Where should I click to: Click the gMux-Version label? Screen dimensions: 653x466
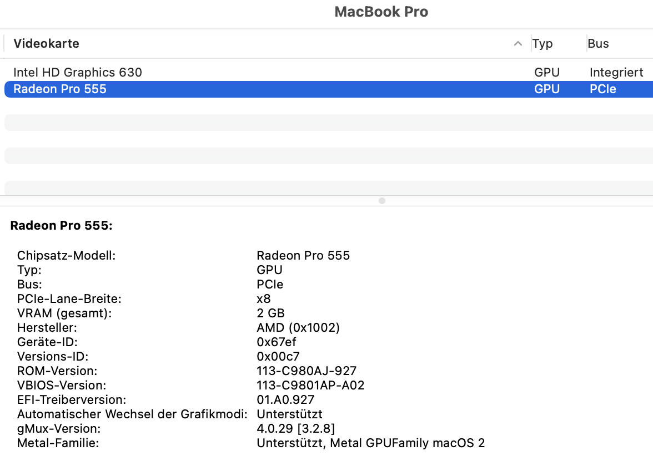59,428
